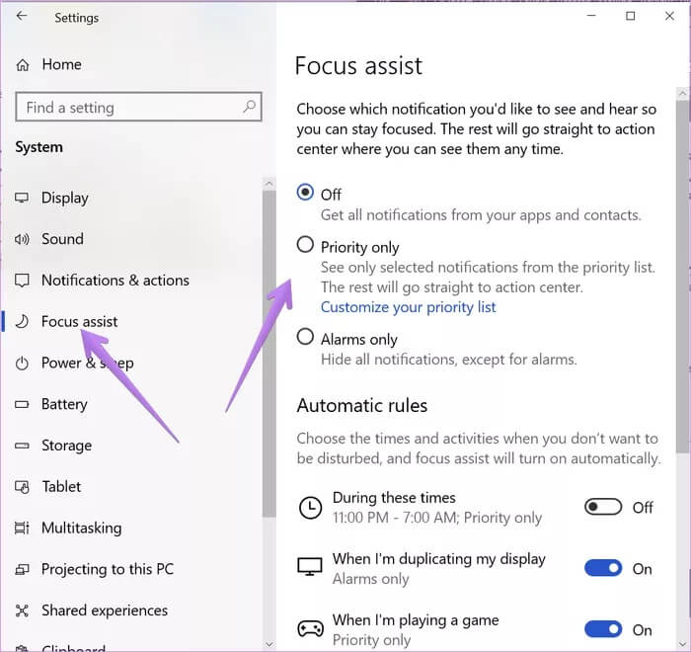
Task: Select the Priority only radio button
Action: (x=305, y=244)
